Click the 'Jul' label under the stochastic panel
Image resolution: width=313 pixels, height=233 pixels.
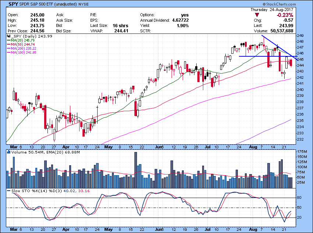[208, 229]
